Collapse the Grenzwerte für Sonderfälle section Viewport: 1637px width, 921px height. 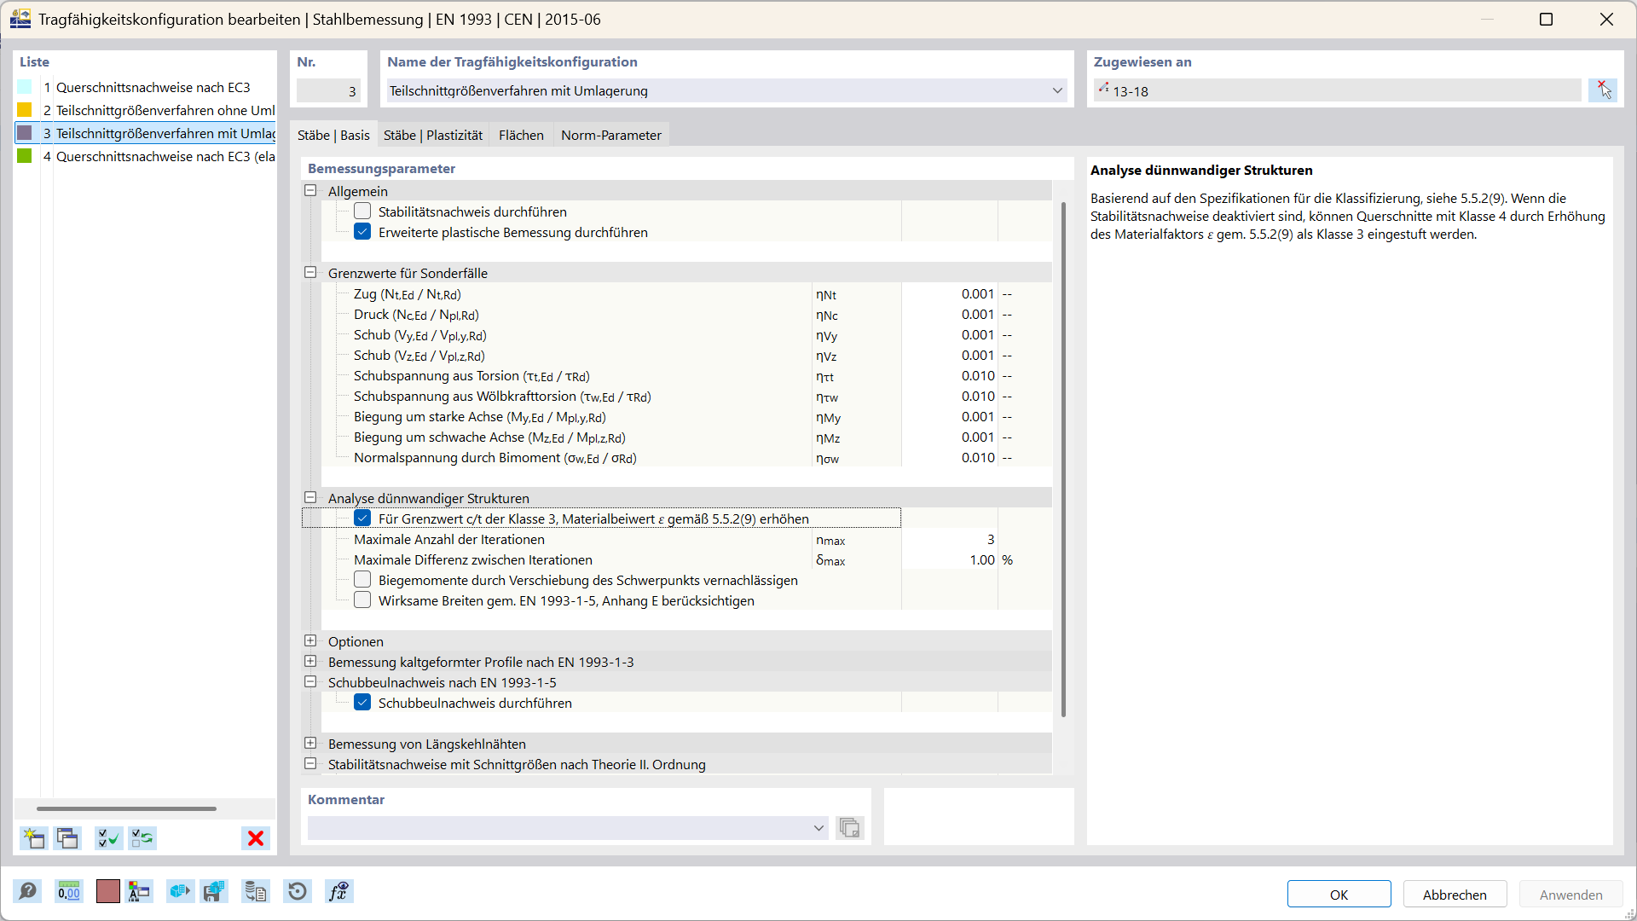click(x=310, y=273)
